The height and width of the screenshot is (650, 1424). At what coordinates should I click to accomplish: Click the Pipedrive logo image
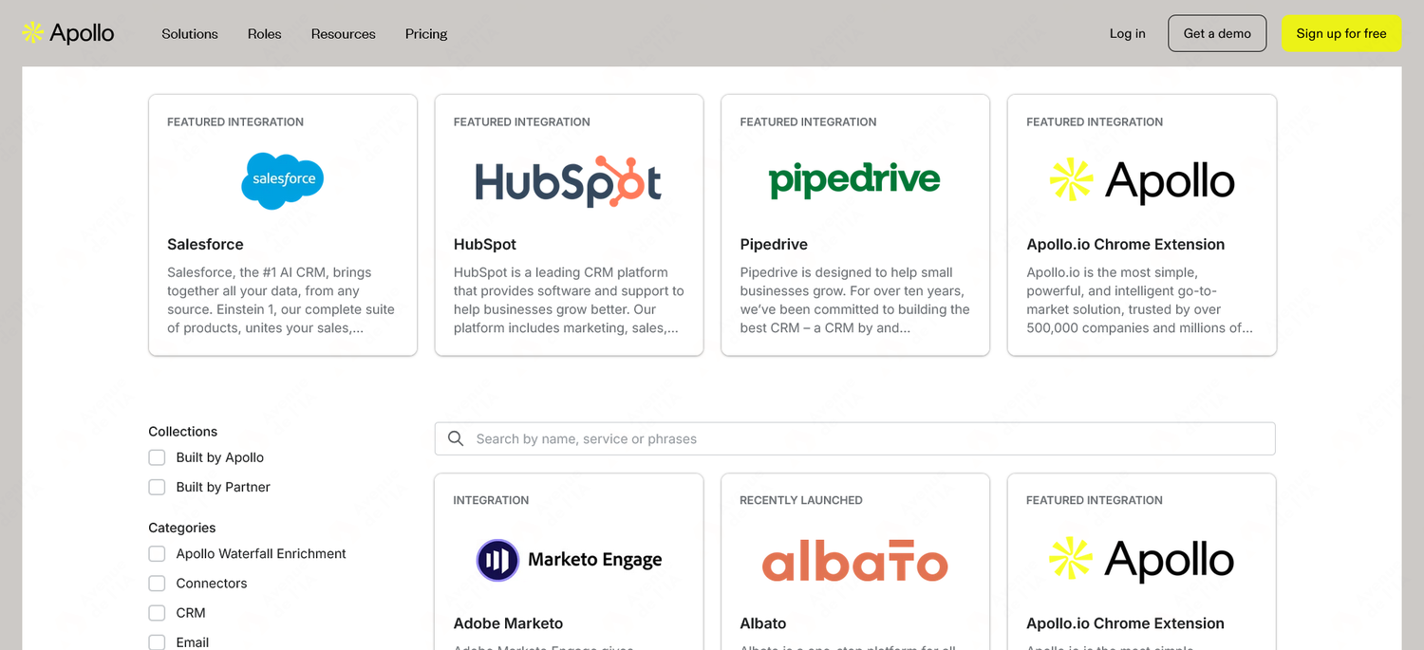(x=854, y=179)
